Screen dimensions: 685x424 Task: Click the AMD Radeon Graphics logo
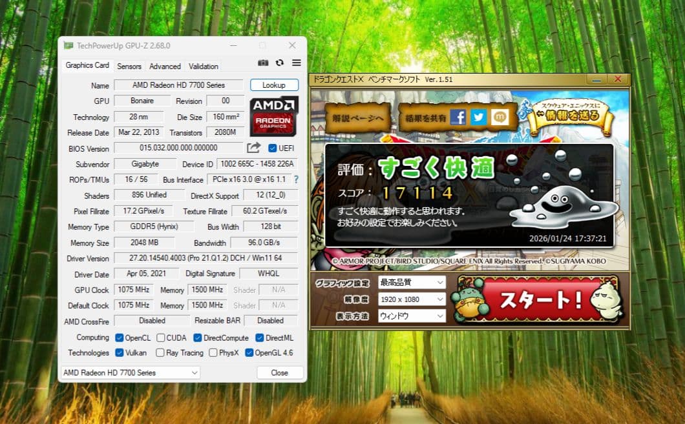click(273, 116)
